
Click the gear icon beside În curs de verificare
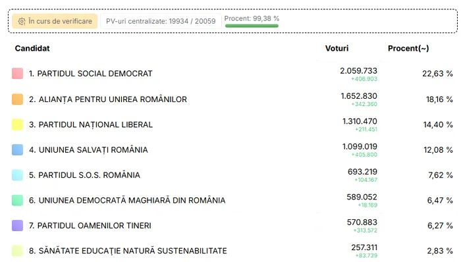point(22,22)
